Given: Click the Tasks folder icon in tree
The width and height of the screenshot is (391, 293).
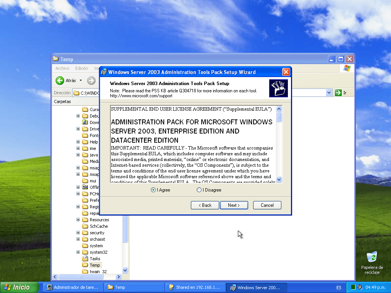Looking at the screenshot, I should pyautogui.click(x=85, y=259).
